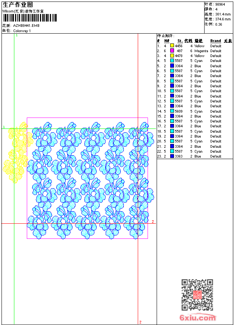Click the stitch count 5587 in row 10

pos(179,91)
